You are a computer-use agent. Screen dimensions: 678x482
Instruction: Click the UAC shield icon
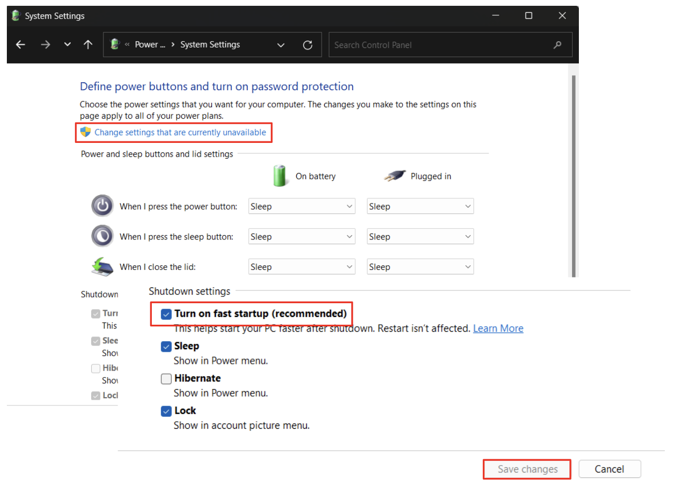coord(85,132)
